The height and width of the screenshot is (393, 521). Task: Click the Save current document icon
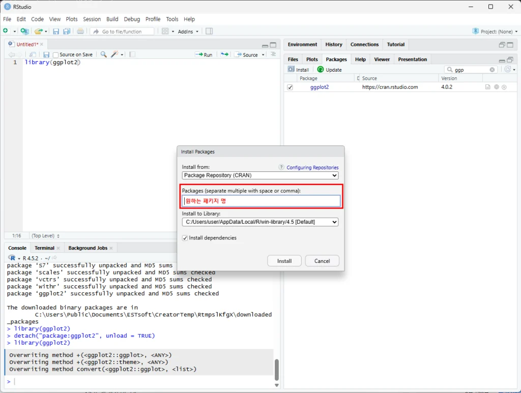click(x=56, y=32)
